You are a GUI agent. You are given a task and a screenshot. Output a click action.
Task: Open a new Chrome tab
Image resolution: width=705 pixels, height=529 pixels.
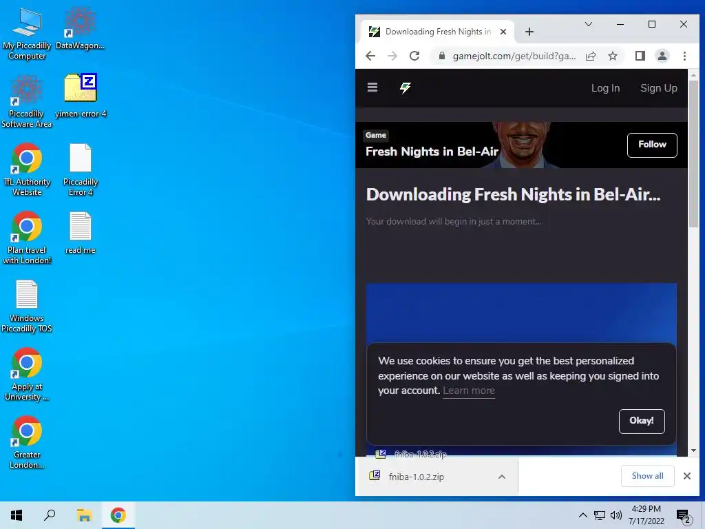529,32
